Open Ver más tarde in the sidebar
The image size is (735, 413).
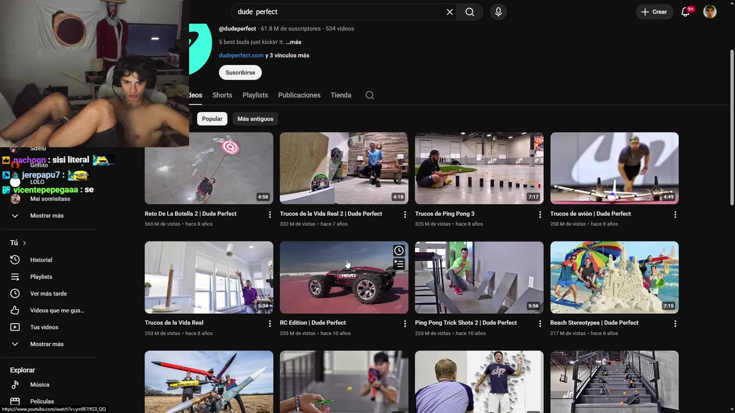(x=49, y=293)
